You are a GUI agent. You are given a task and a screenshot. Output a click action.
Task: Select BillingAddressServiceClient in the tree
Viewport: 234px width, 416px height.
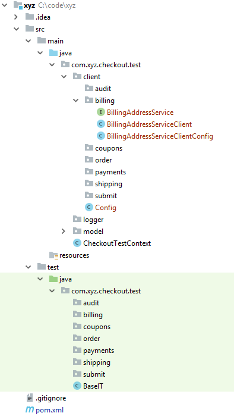pos(149,124)
